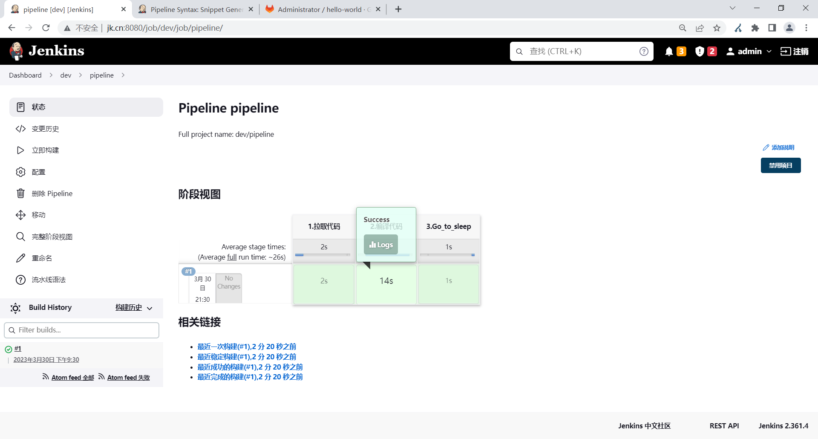Open the REST API footer link
This screenshot has height=439, width=818.
(724, 426)
